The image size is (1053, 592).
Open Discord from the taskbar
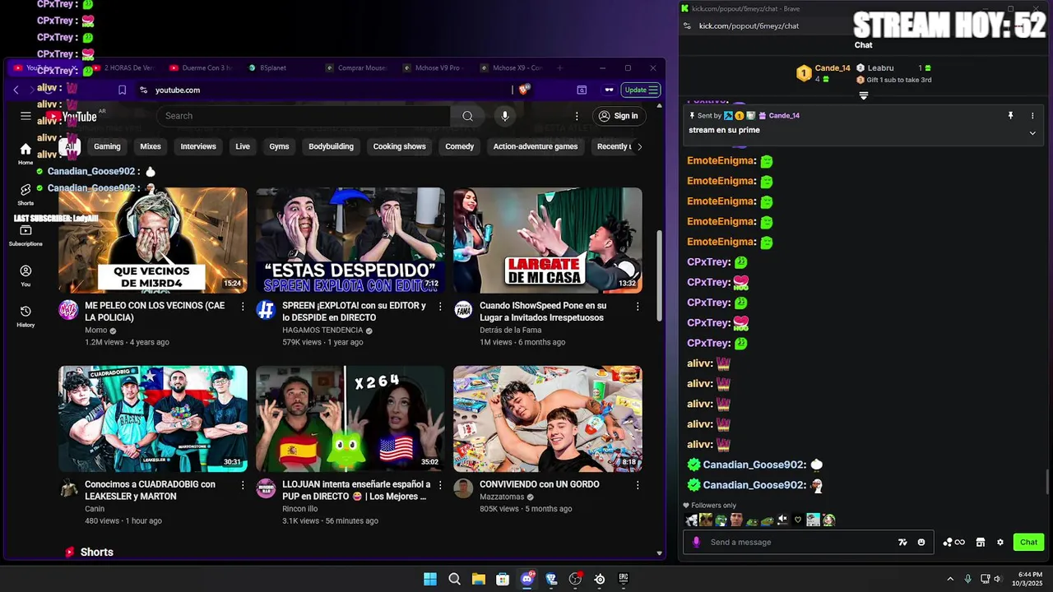527,579
